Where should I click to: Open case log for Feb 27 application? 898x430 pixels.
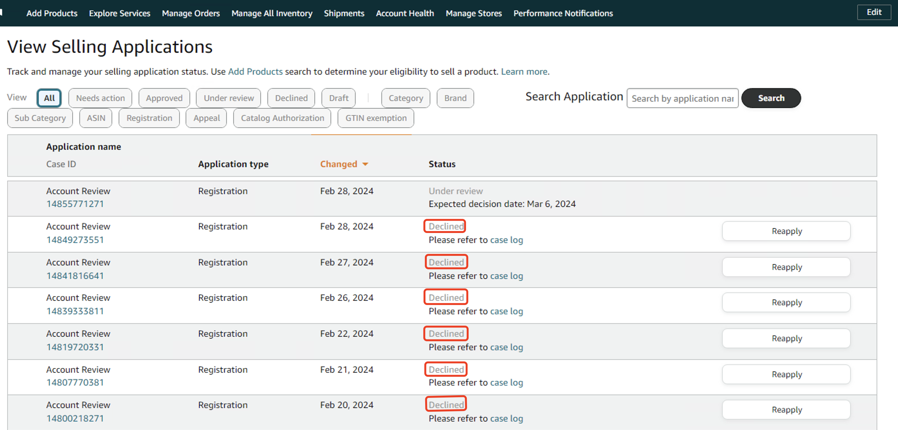click(x=507, y=276)
